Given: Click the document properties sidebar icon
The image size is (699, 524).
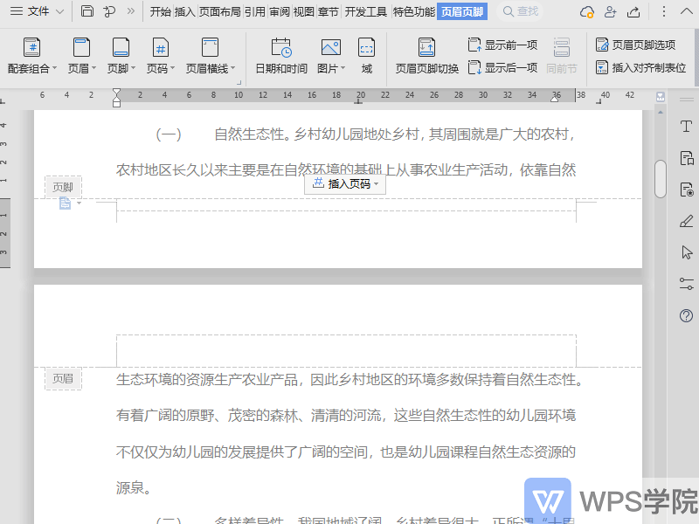Looking at the screenshot, I should tap(687, 158).
